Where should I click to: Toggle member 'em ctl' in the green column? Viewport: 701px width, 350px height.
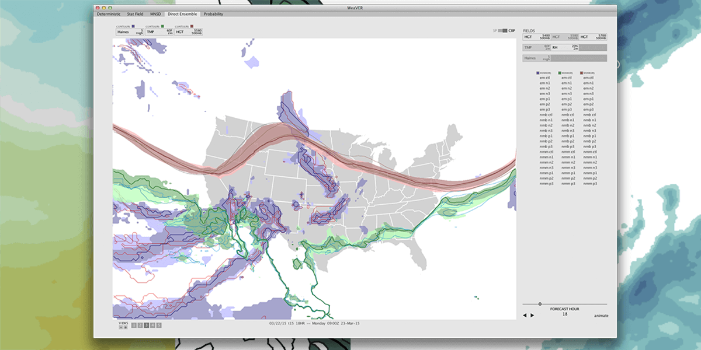pos(567,78)
